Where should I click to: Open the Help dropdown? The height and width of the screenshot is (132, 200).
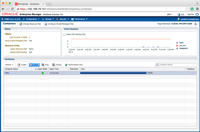tap(170, 14)
